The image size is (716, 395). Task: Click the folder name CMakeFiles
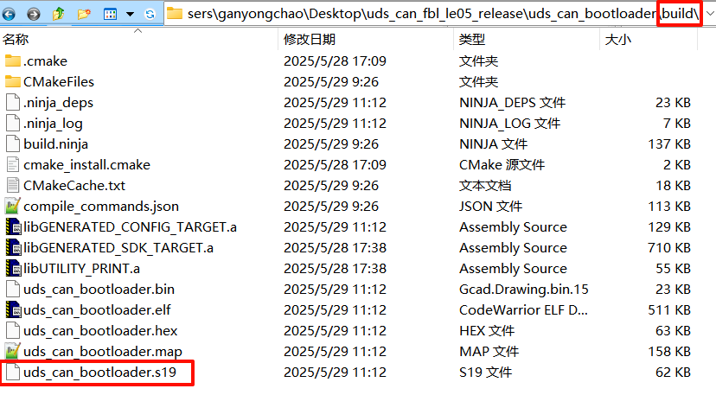coord(59,82)
